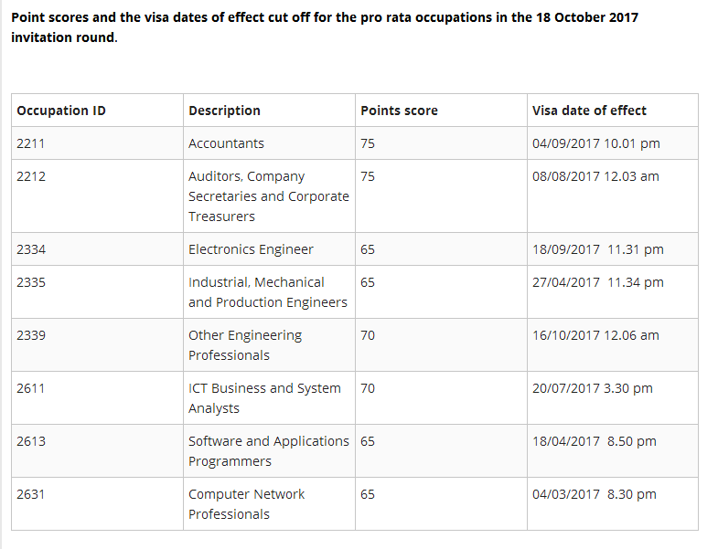
Task: Click the date 04/09/2017 10.01 pm
Action: click(595, 143)
